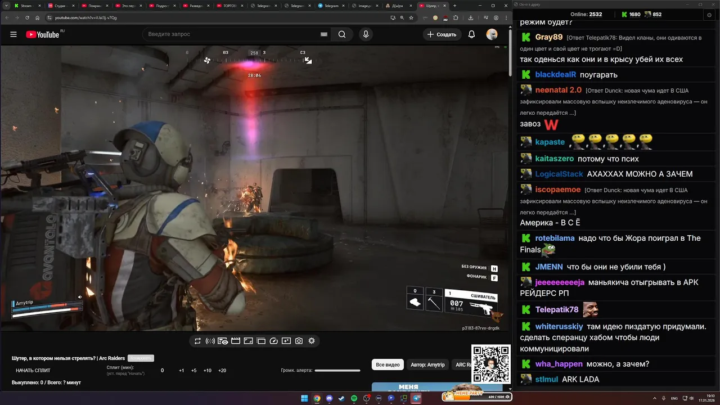Select the 'Все видео' filter chip
720x405 pixels.
(388, 364)
